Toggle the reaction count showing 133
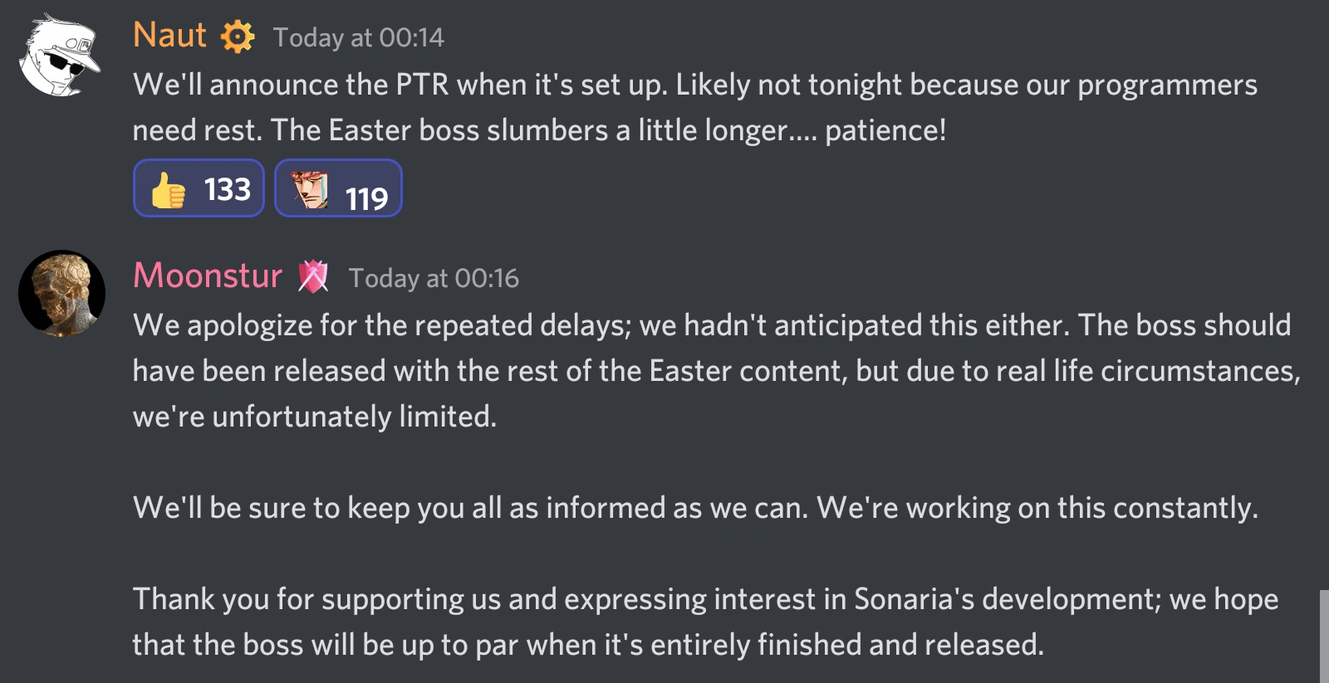 [x=227, y=190]
